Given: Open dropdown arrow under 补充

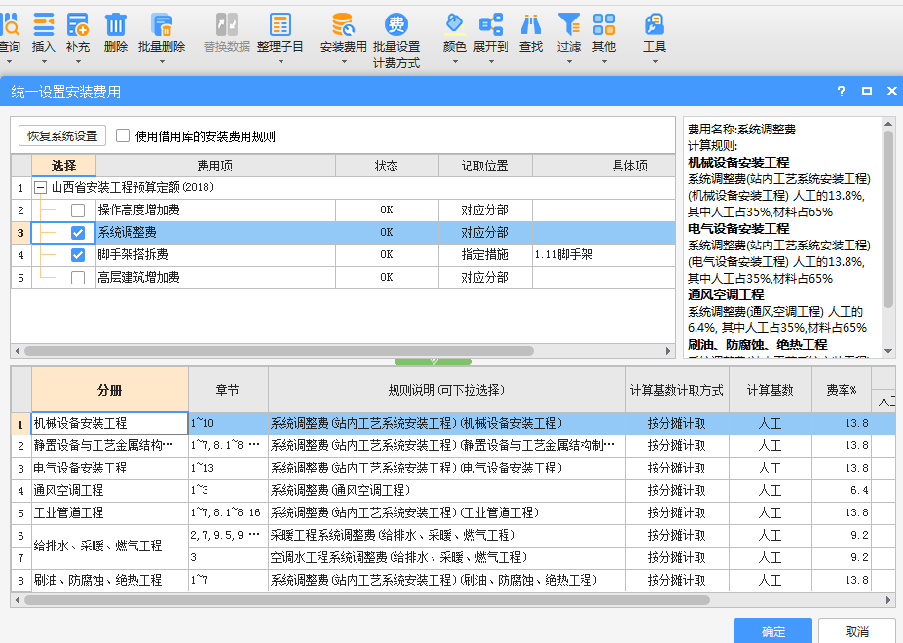Looking at the screenshot, I should 78,61.
